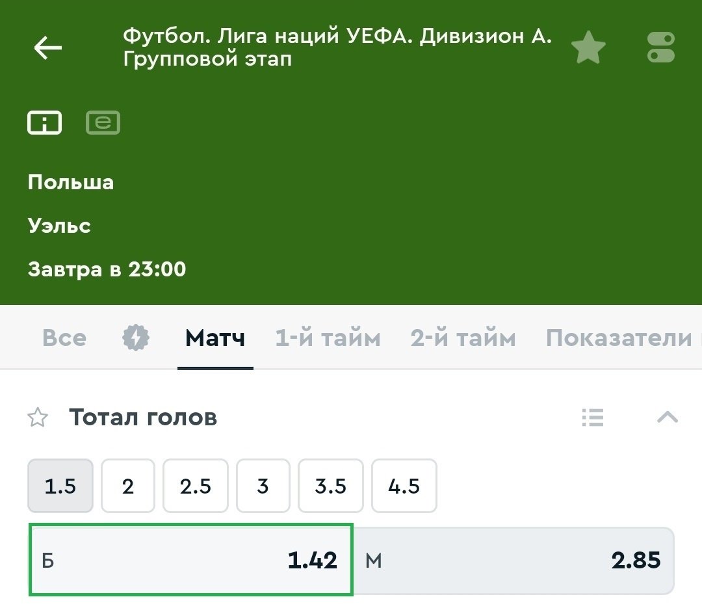Select total goals line 2

(x=128, y=486)
